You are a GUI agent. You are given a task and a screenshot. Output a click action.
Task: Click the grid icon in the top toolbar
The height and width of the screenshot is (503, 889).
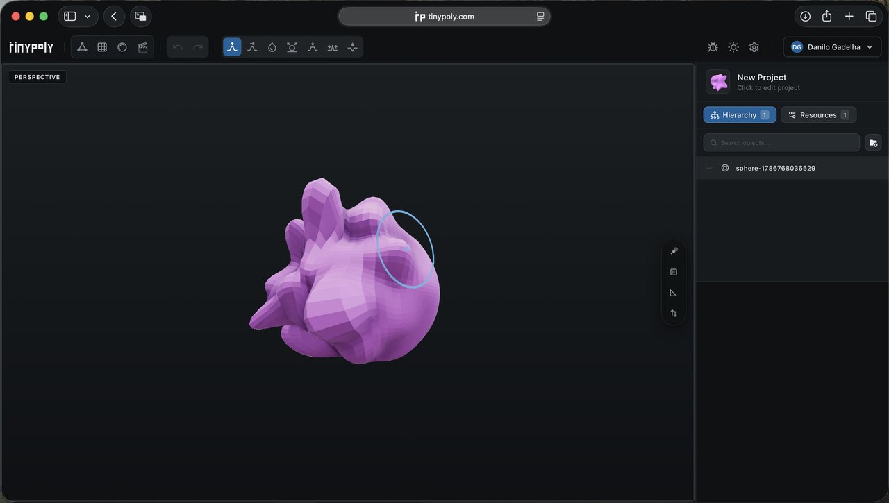coord(102,47)
